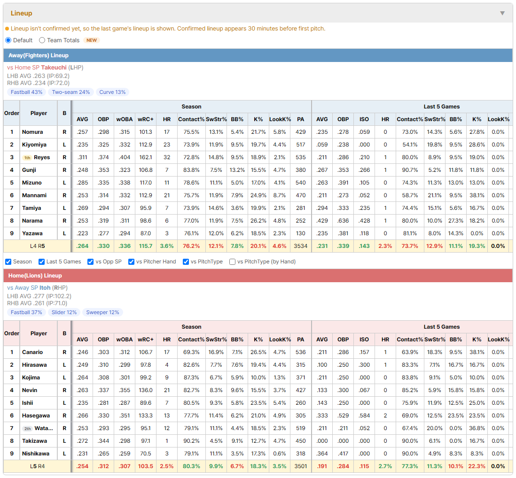Uncheck the vs Opp SP checkbox
The height and width of the screenshot is (478, 516).
point(91,262)
